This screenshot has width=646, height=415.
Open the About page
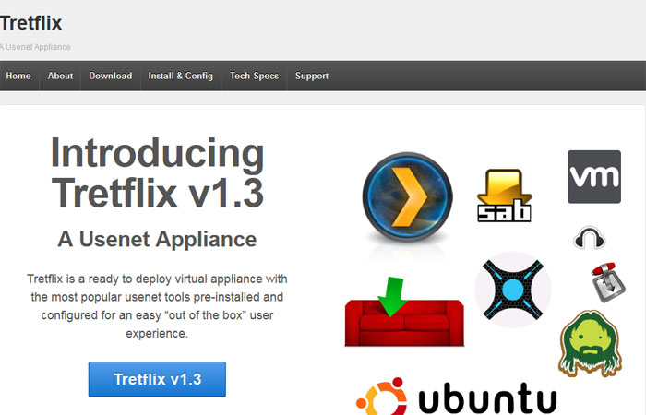tap(60, 76)
